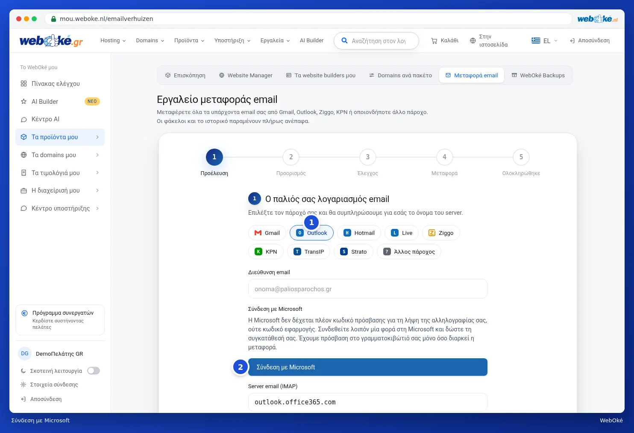The width and height of the screenshot is (634, 433).
Task: Open the Εργαλεία dropdown menu
Action: point(275,41)
